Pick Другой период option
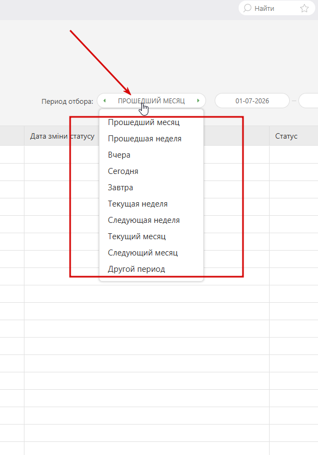 coord(136,269)
